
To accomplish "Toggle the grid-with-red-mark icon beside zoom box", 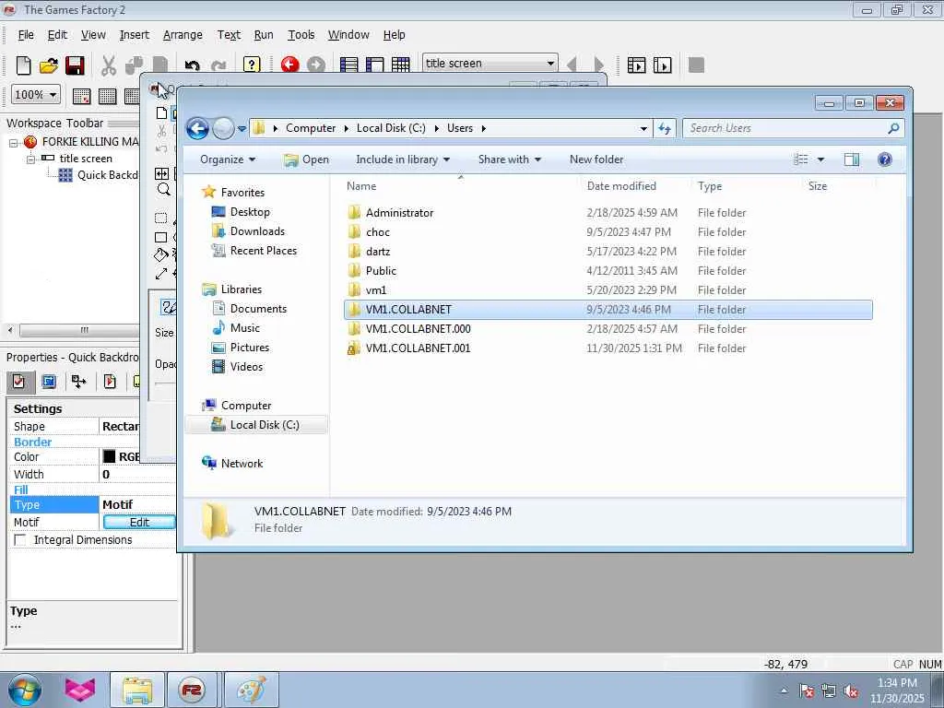I will coord(81,96).
